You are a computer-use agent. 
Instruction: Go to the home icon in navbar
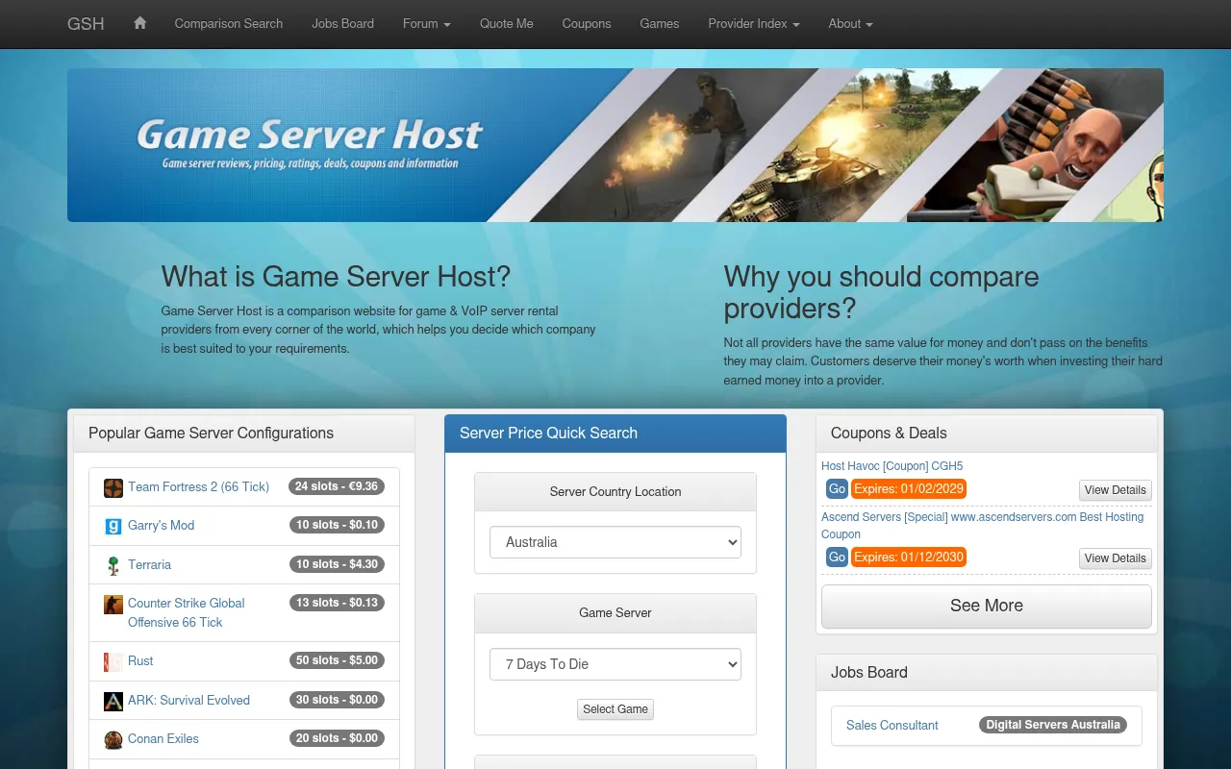point(139,23)
